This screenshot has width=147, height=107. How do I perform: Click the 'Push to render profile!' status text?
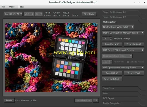point(26,100)
